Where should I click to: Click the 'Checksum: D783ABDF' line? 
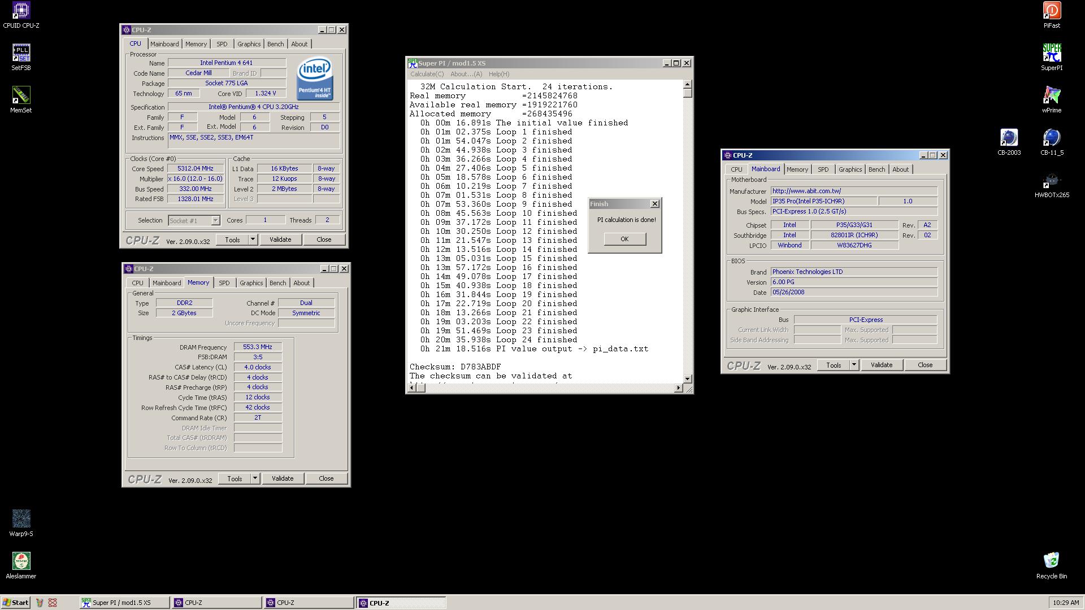coord(455,367)
